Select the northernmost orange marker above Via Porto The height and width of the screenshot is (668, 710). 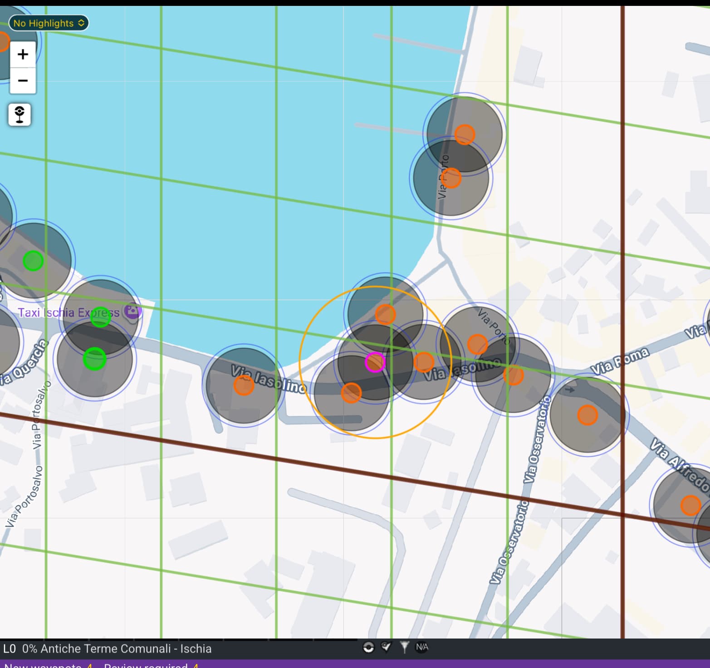pyautogui.click(x=465, y=134)
